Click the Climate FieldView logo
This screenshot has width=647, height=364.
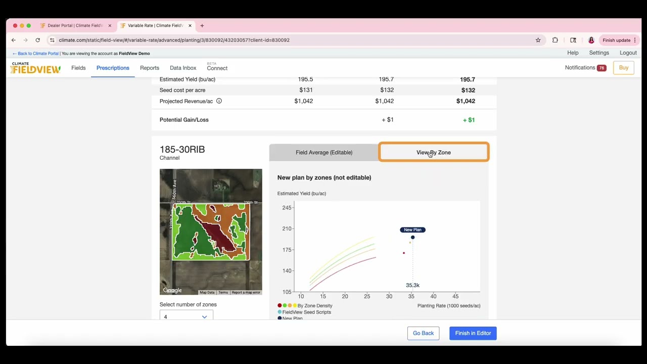click(35, 68)
